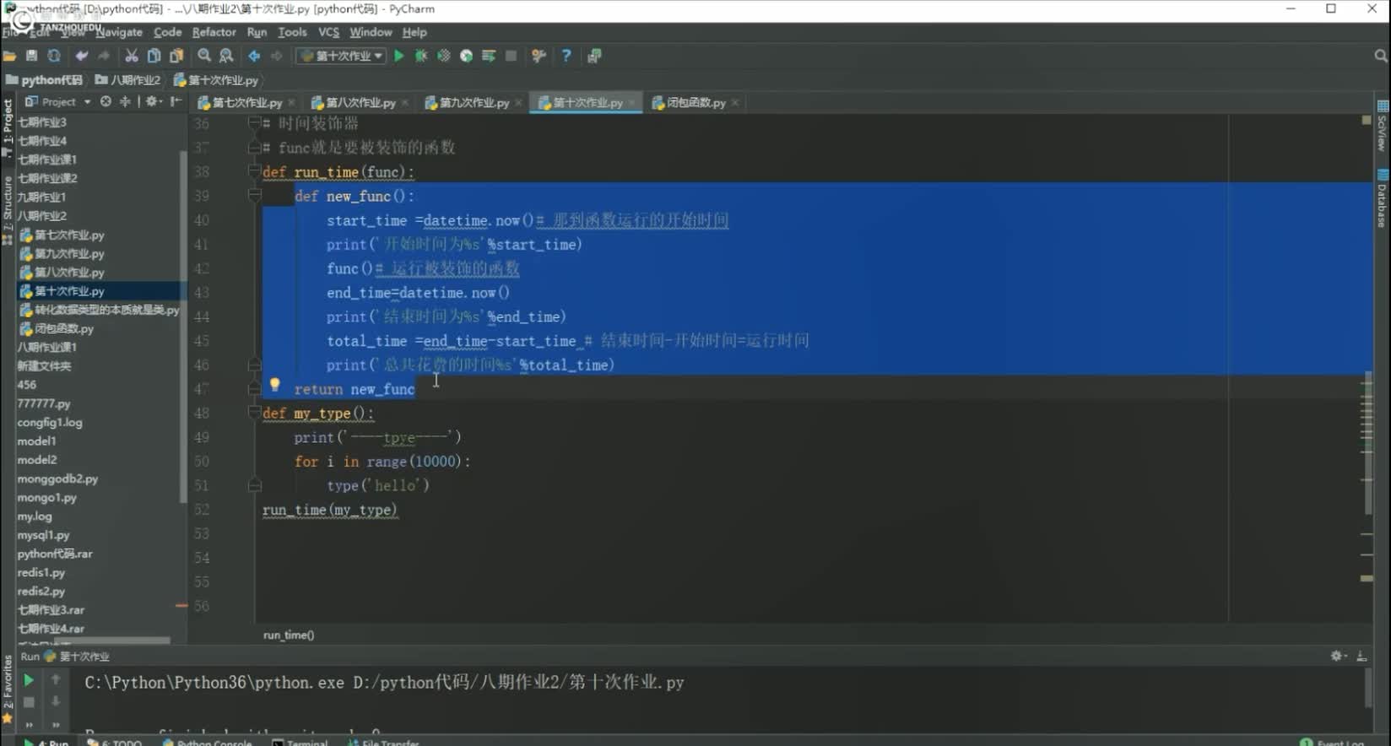Stop process with the Run panel square icon
1391x746 pixels.
coord(28,702)
